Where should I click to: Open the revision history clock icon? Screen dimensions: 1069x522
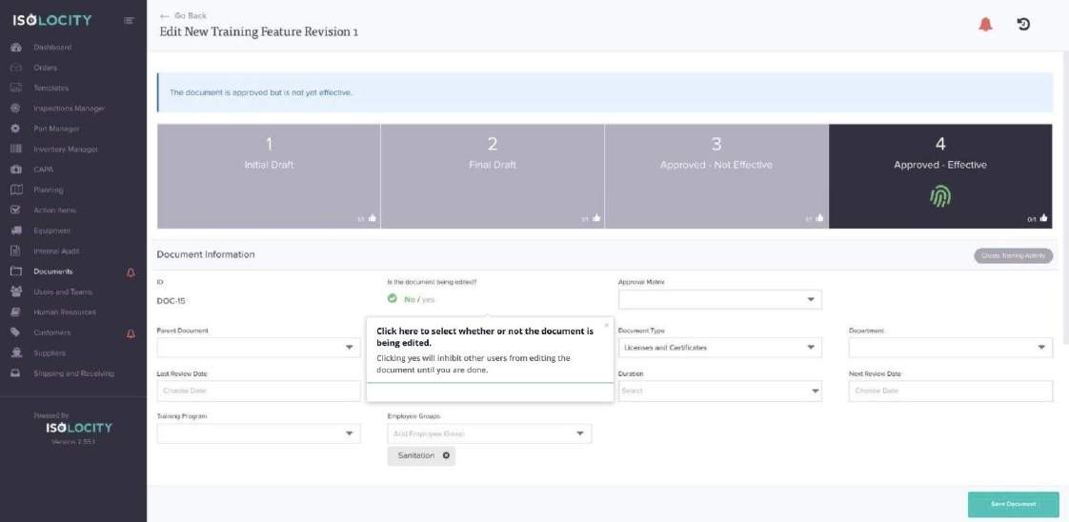pos(1023,25)
